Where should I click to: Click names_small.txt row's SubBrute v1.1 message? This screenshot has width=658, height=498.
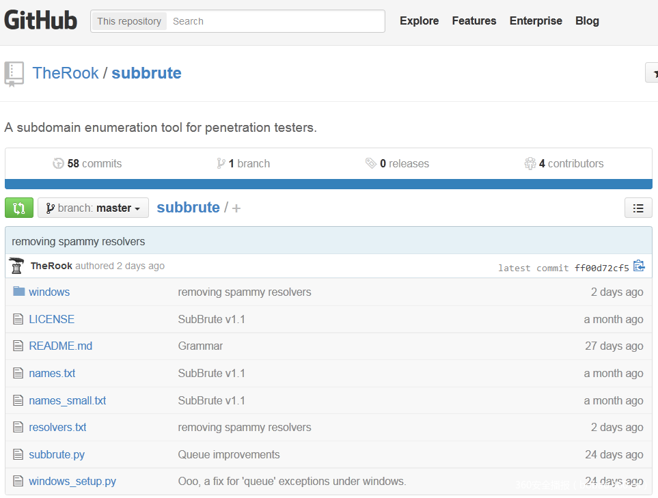point(211,400)
